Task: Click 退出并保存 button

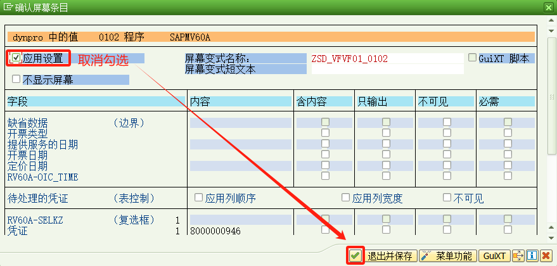Action: click(392, 256)
